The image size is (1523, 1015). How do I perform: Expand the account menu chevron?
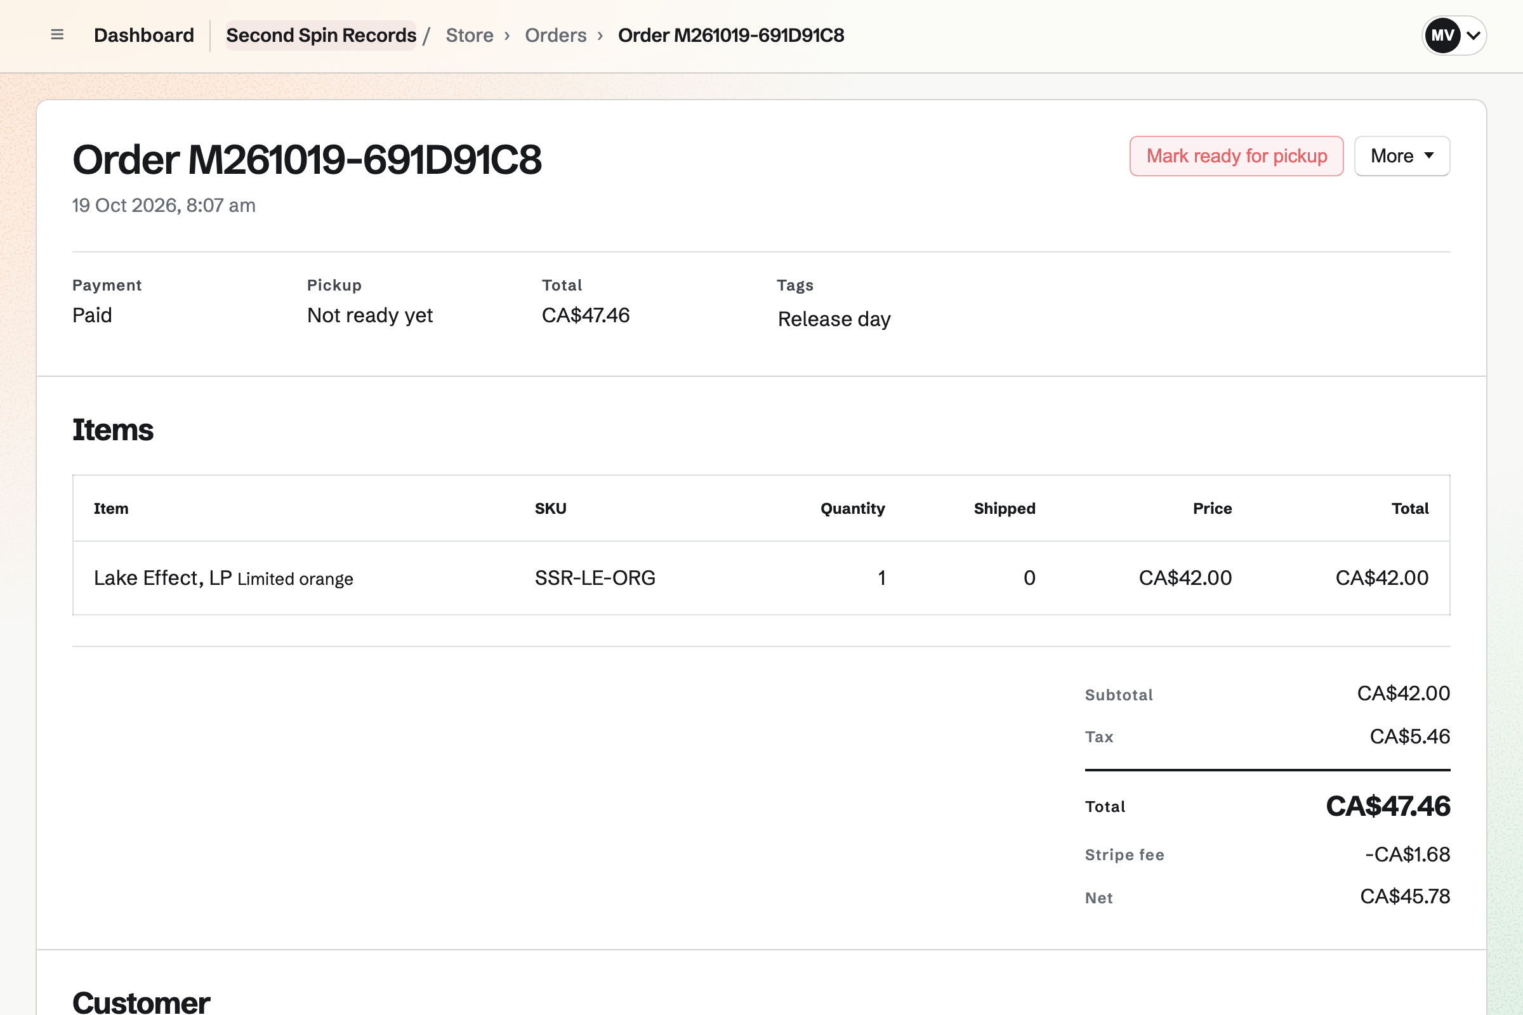point(1473,36)
